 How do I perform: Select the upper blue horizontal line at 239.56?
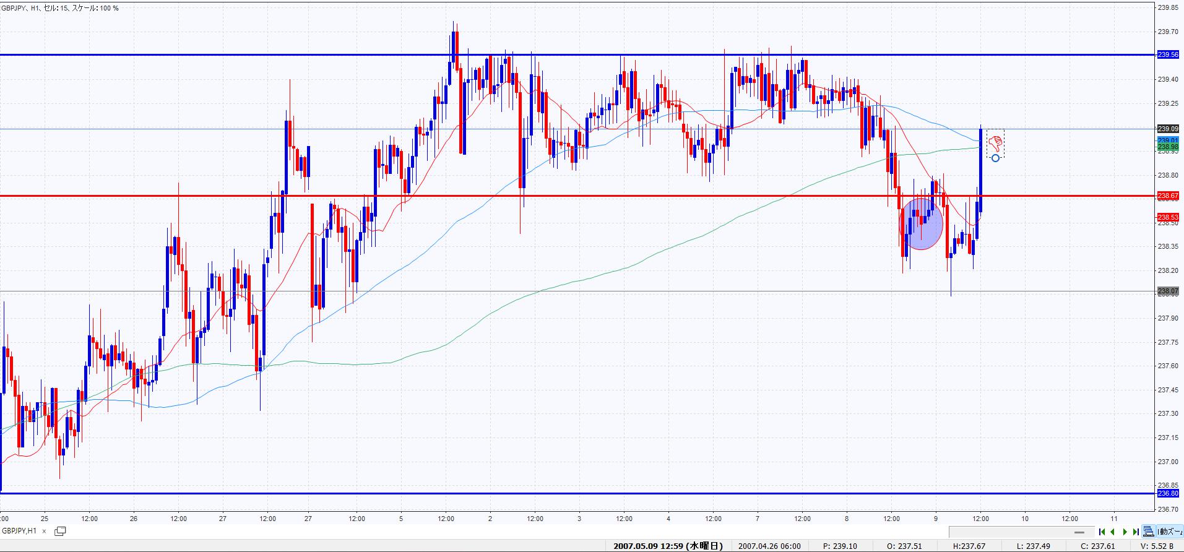tap(577, 55)
